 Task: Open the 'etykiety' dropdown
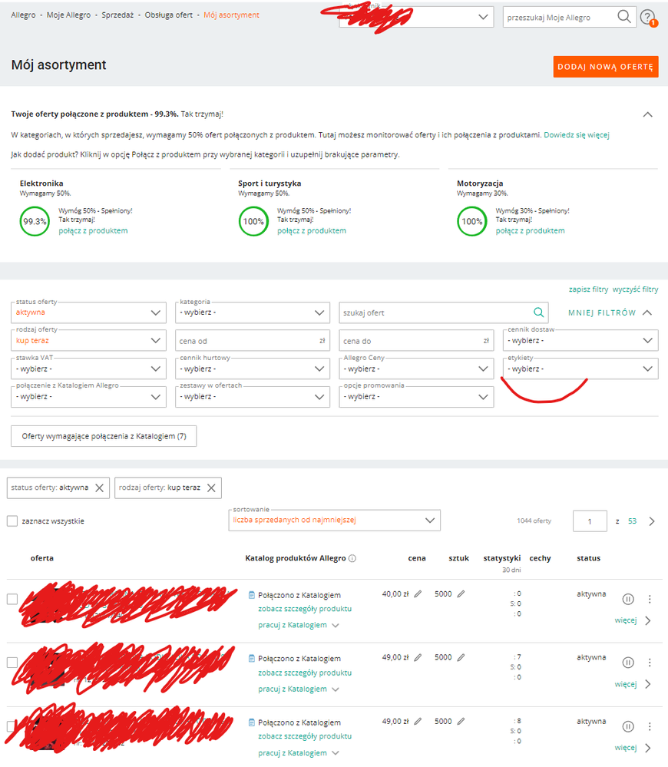click(x=581, y=369)
